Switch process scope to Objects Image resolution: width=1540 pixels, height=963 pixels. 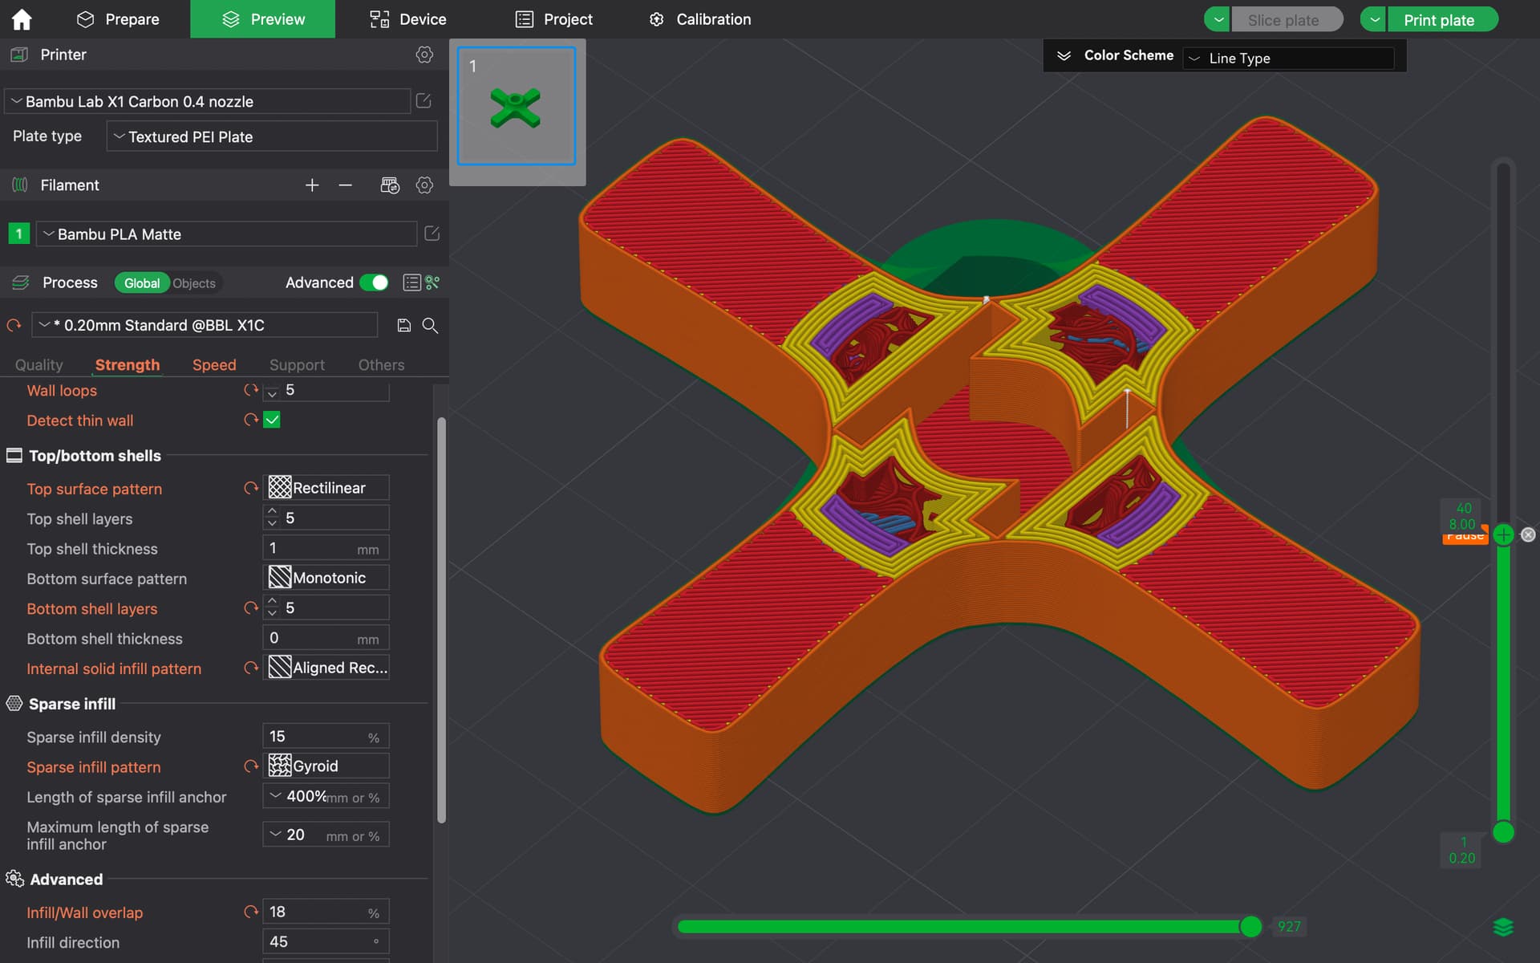tap(194, 283)
